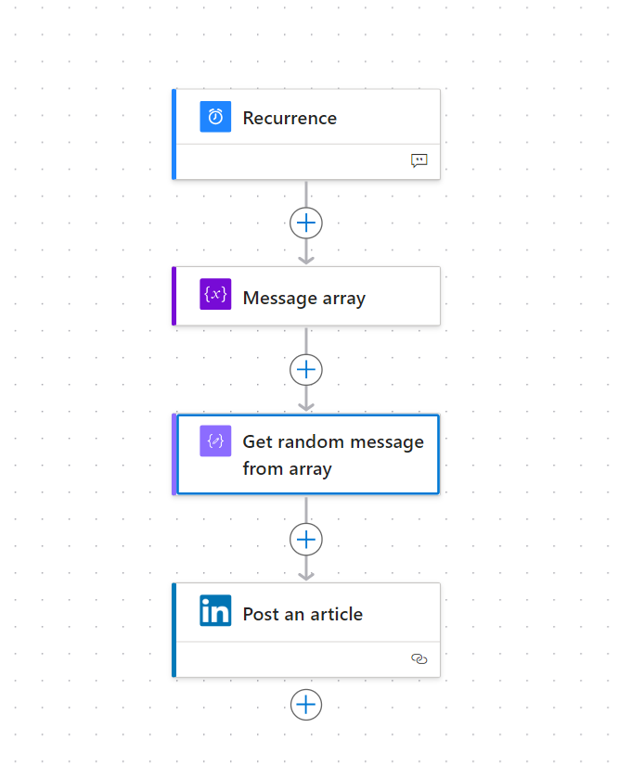
Task: Click the LinkedIn logo on Post an article
Action: [x=215, y=610]
